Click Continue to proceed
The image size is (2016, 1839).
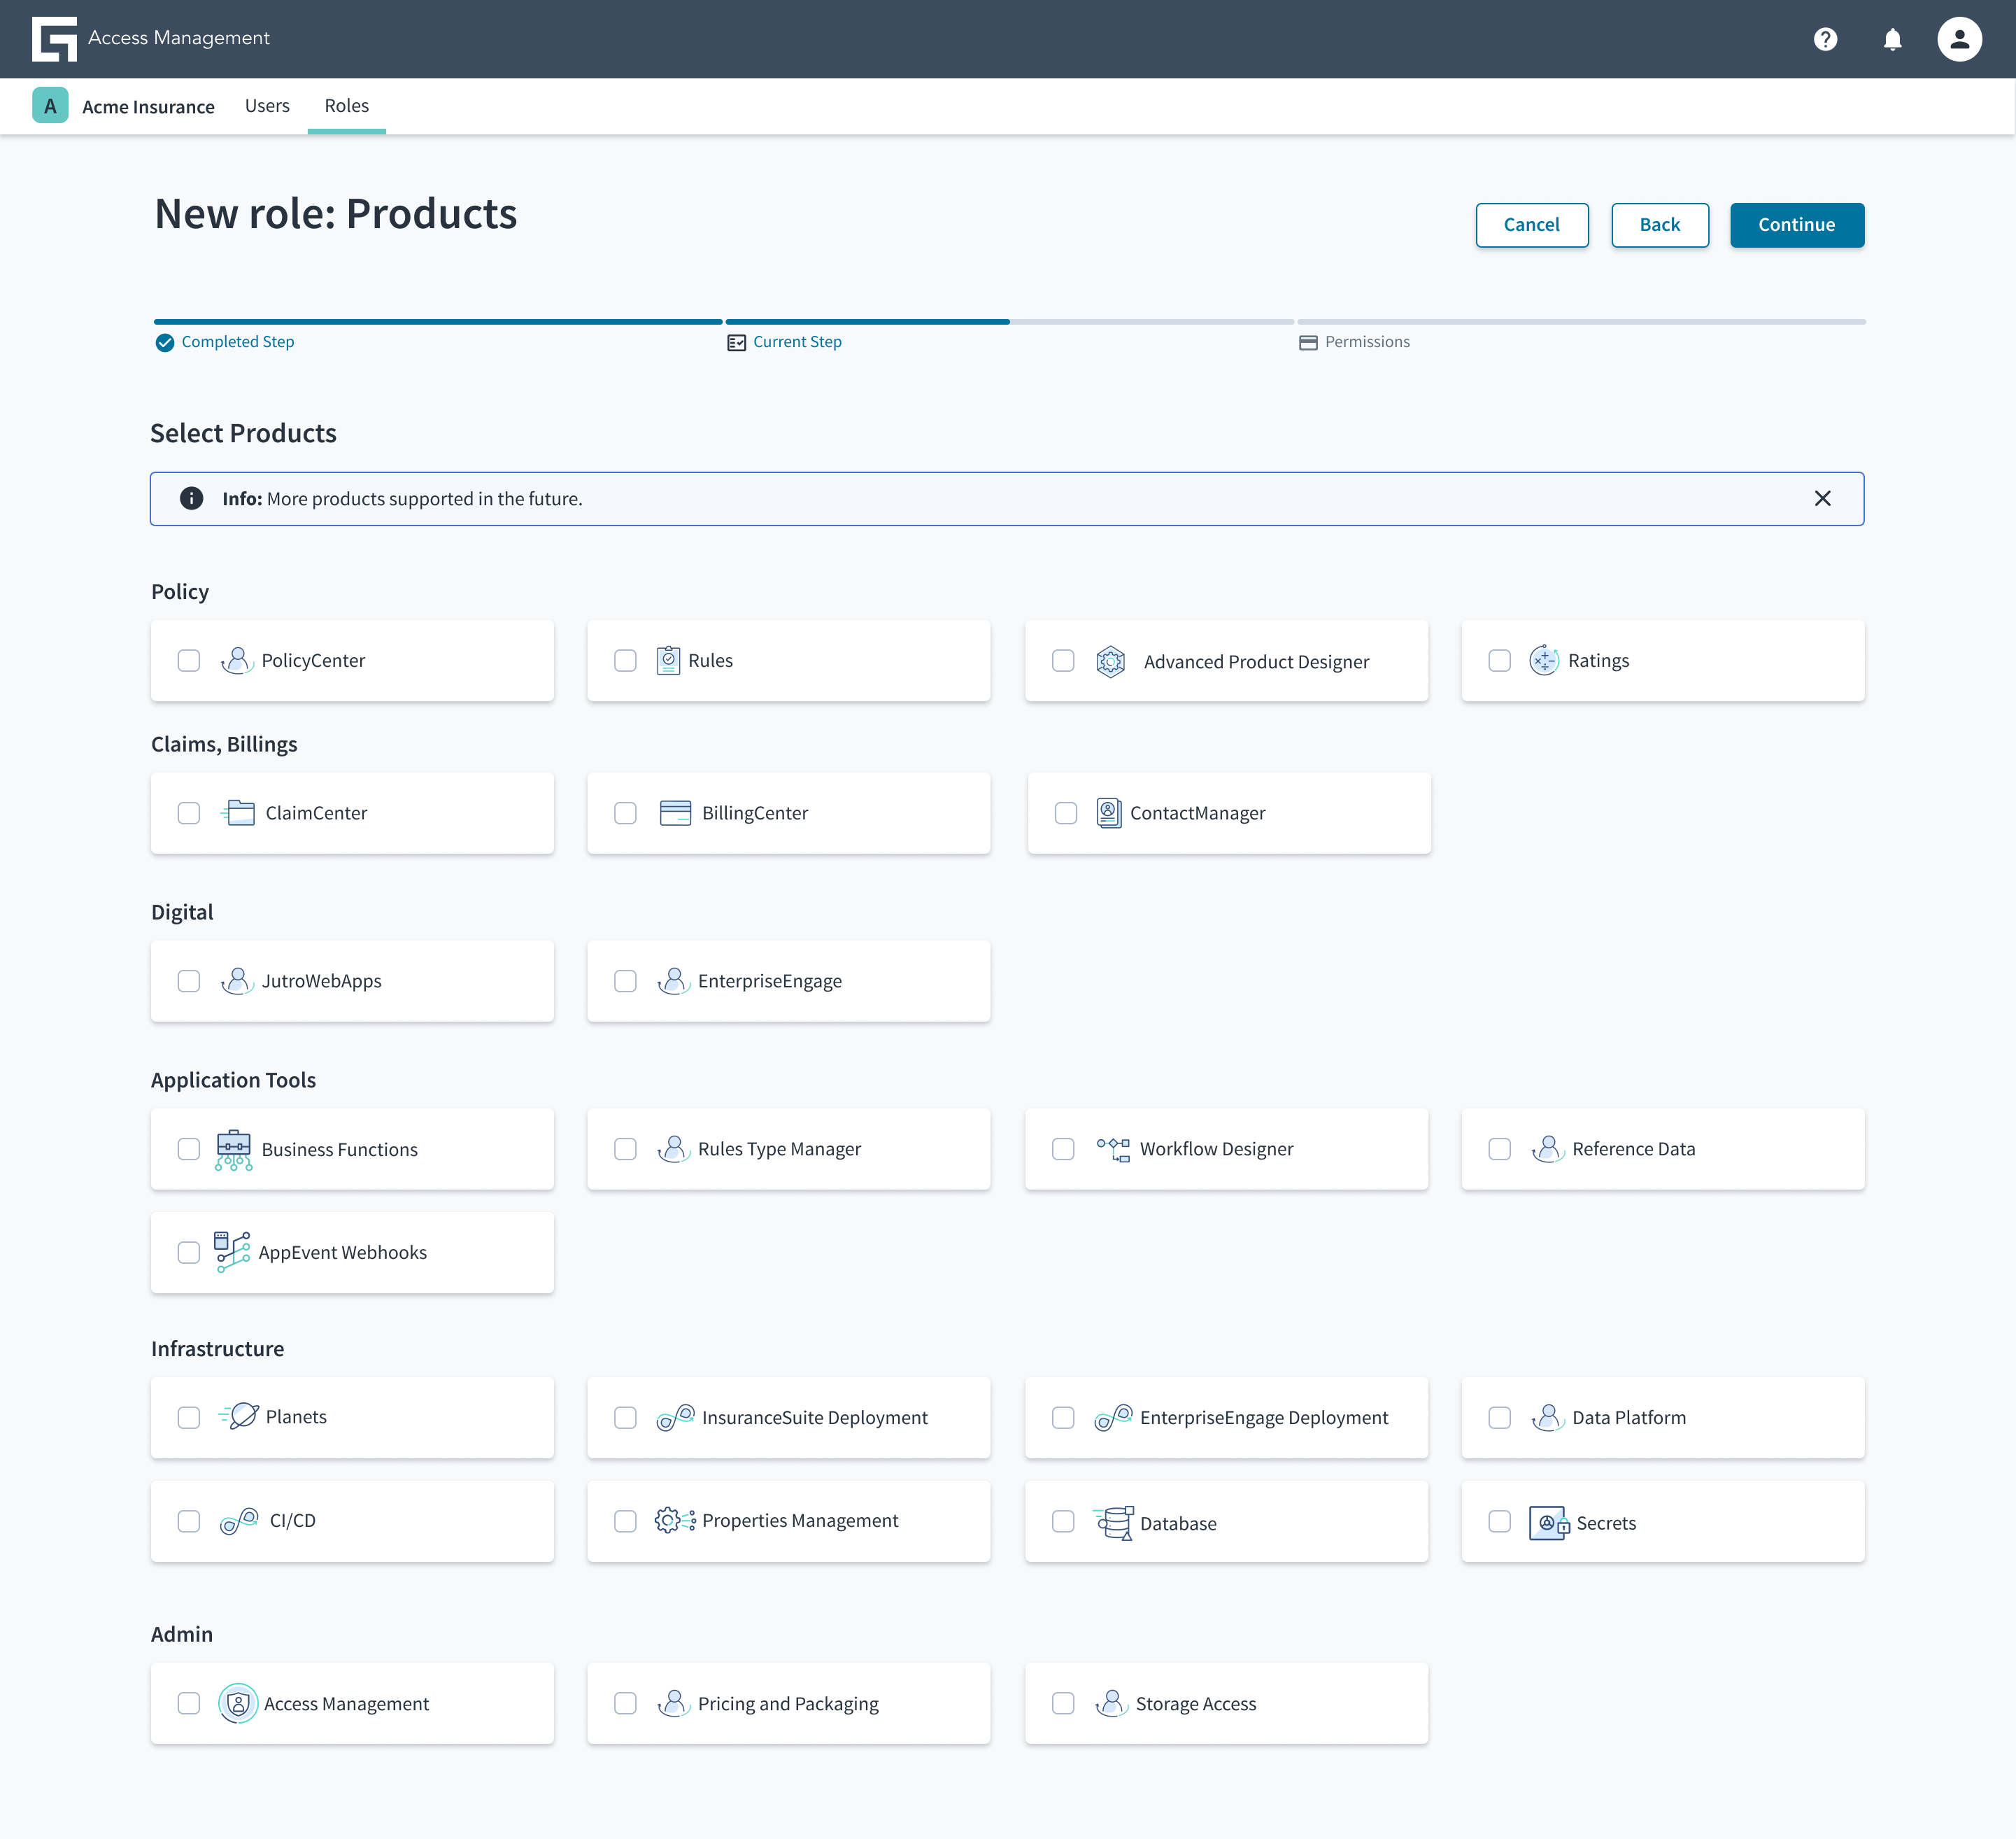(x=1796, y=224)
